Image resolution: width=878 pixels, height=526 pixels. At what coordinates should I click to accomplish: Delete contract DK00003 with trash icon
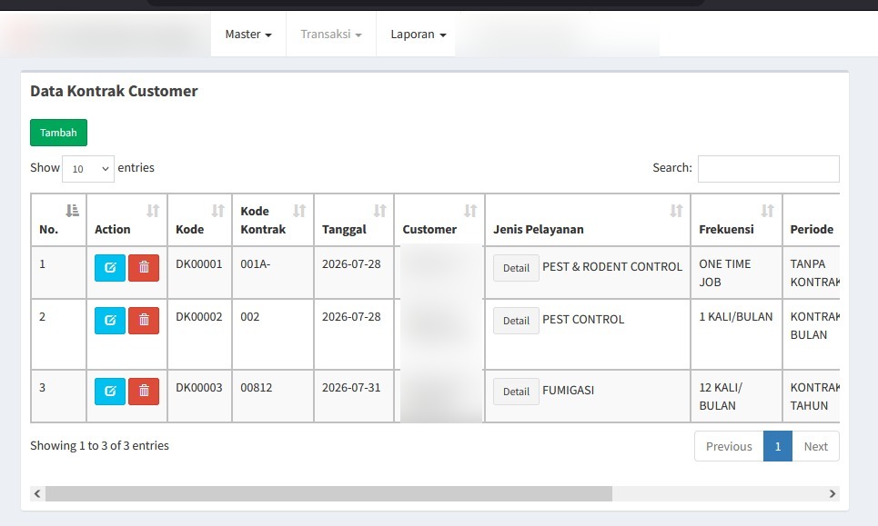pos(144,392)
